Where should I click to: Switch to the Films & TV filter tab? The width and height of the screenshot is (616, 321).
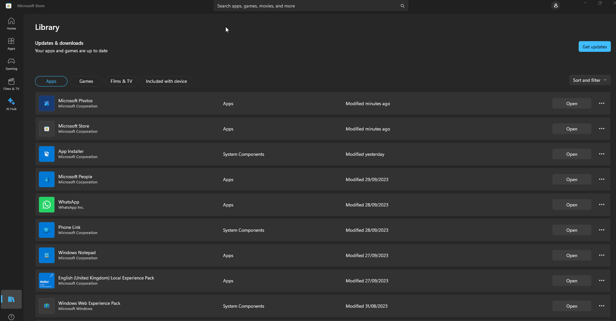click(x=121, y=81)
